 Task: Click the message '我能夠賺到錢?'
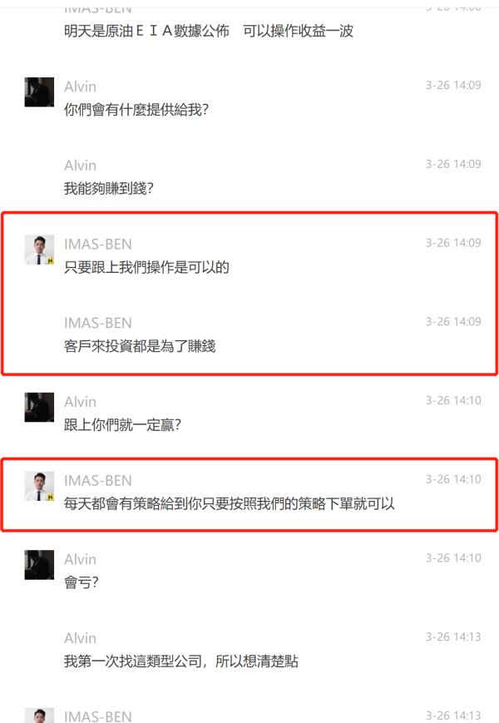coord(109,188)
